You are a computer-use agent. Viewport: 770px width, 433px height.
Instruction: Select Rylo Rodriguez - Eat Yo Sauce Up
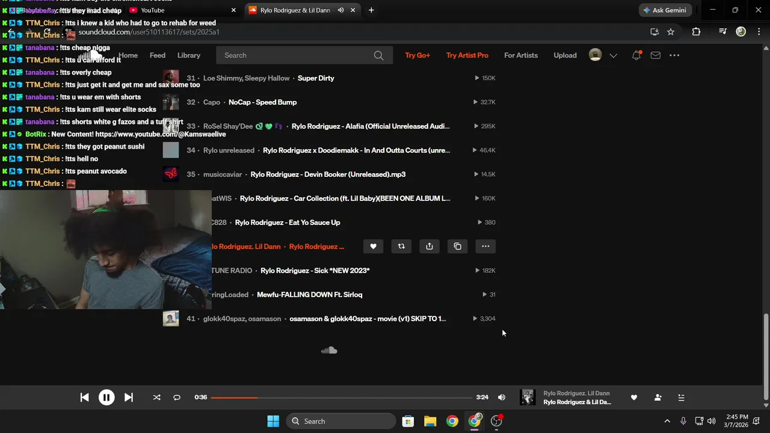pyautogui.click(x=288, y=223)
